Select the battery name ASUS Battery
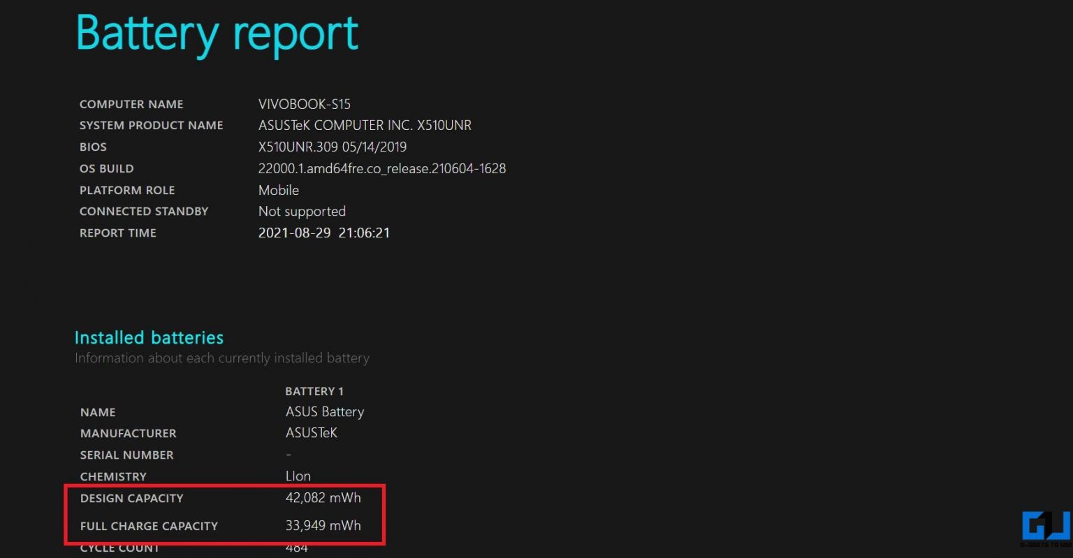1073x558 pixels. (324, 412)
